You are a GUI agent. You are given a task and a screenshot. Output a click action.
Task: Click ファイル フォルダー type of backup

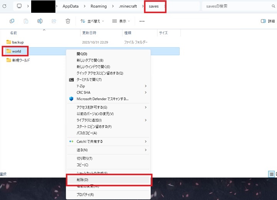point(136,42)
